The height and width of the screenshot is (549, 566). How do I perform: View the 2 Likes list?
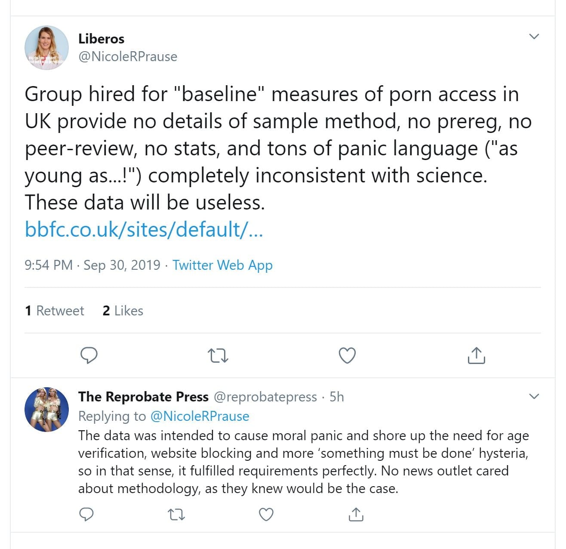[x=123, y=311]
